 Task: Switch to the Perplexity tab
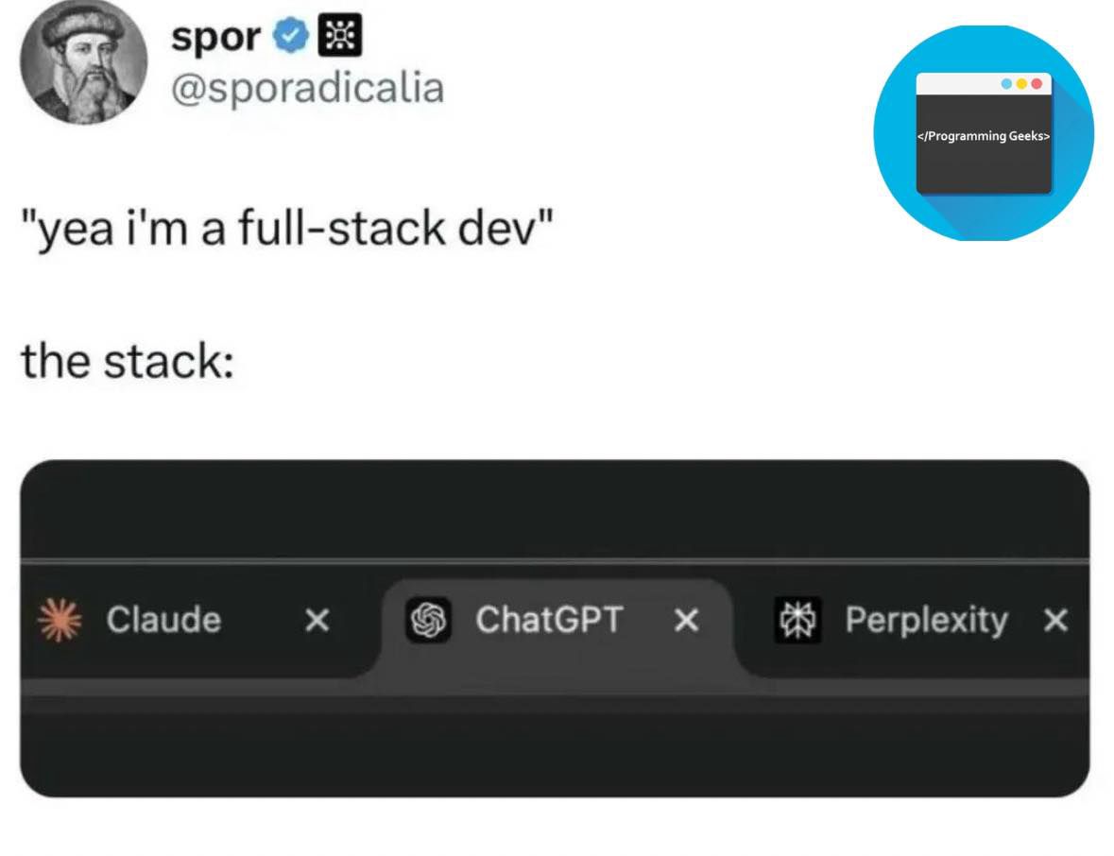click(x=925, y=621)
